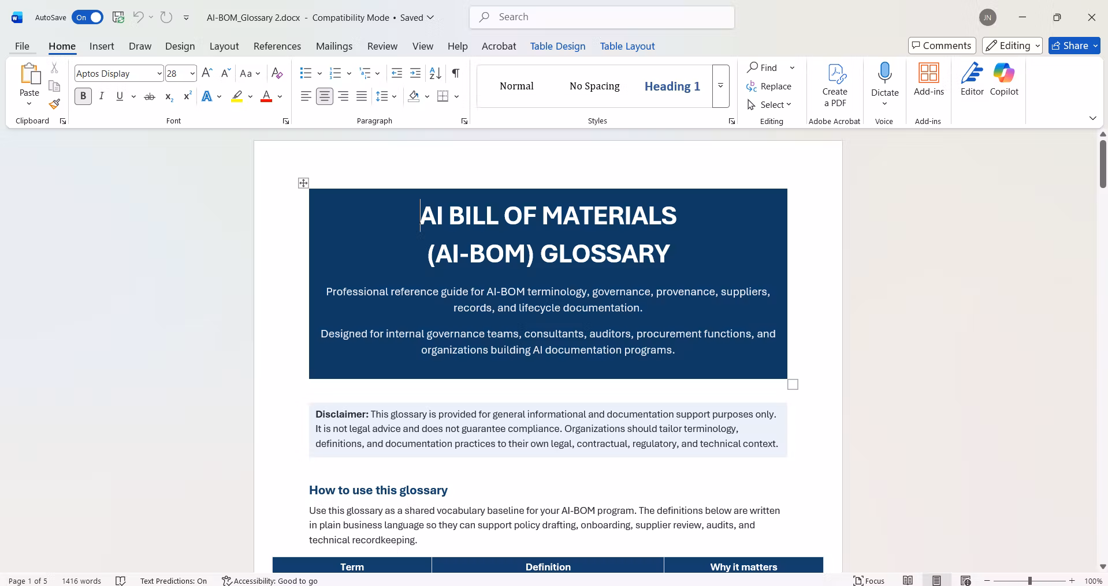Activate the Format Painter brush

tap(54, 104)
